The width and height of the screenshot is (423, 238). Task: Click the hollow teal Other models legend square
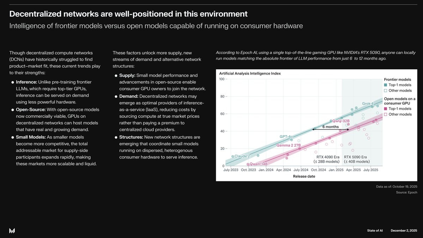point(386,90)
